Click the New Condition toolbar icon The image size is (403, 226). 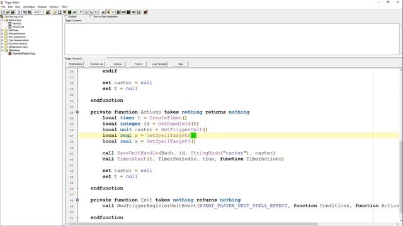tap(86, 13)
